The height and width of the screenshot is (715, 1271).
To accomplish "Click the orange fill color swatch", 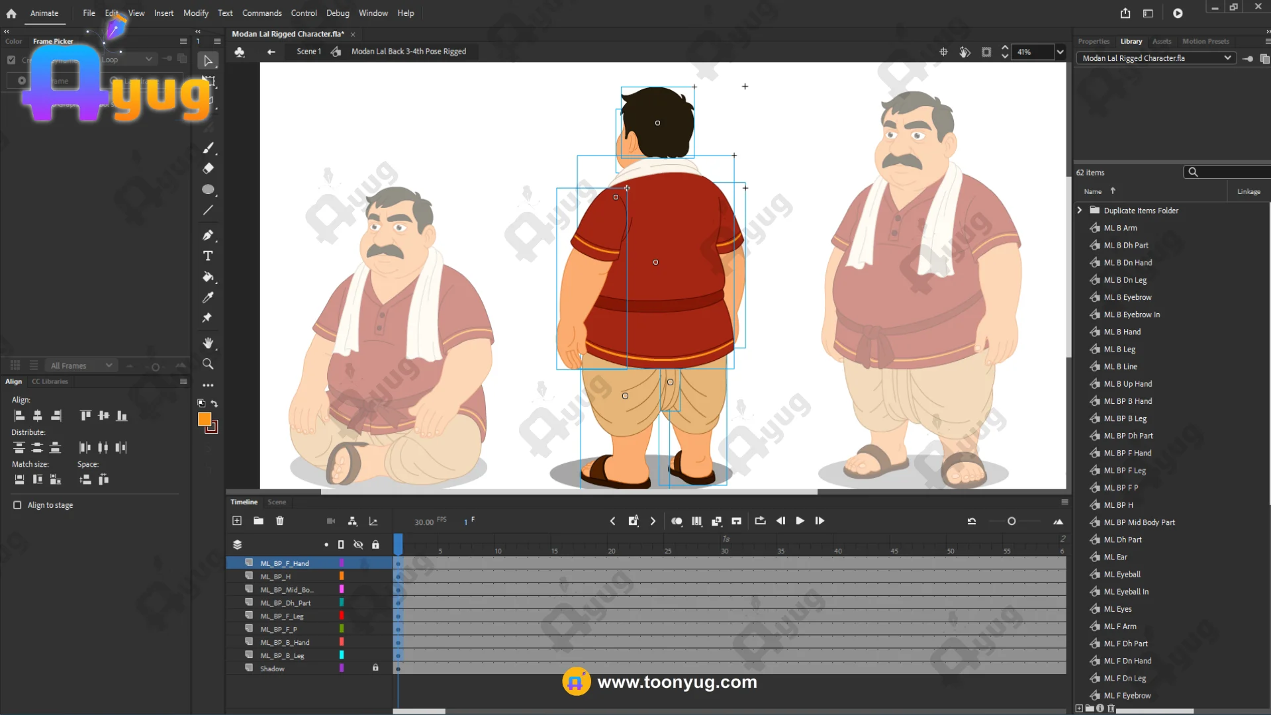I will 205,419.
